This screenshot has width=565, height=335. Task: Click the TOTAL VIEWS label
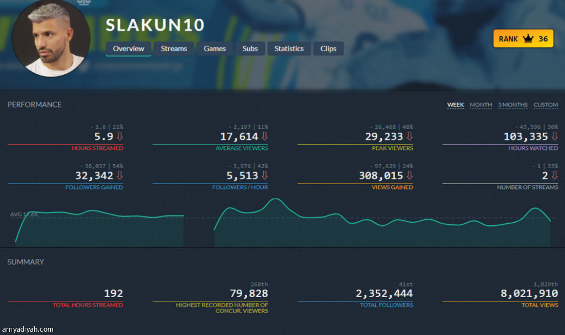[540, 305]
